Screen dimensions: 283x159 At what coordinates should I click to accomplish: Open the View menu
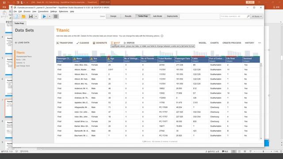tap(34, 11)
